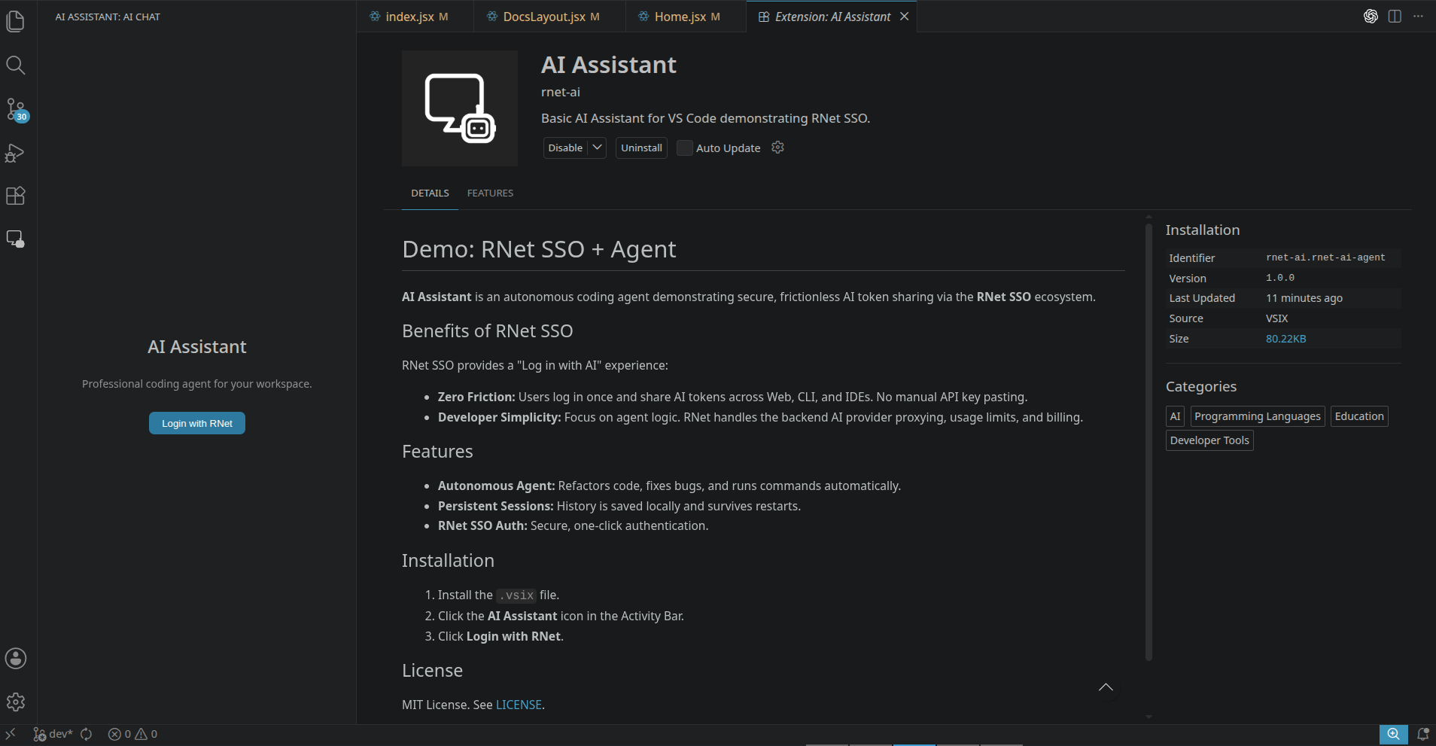Click the ChatGPT icon in editor toolbar
Screen dimensions: 1436x746
pyautogui.click(x=1371, y=17)
